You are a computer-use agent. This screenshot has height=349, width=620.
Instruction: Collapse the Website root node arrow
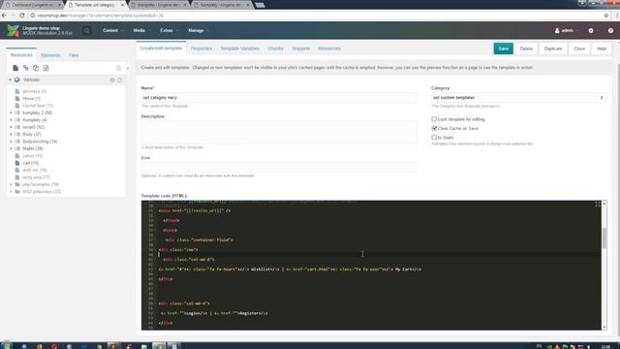11,79
